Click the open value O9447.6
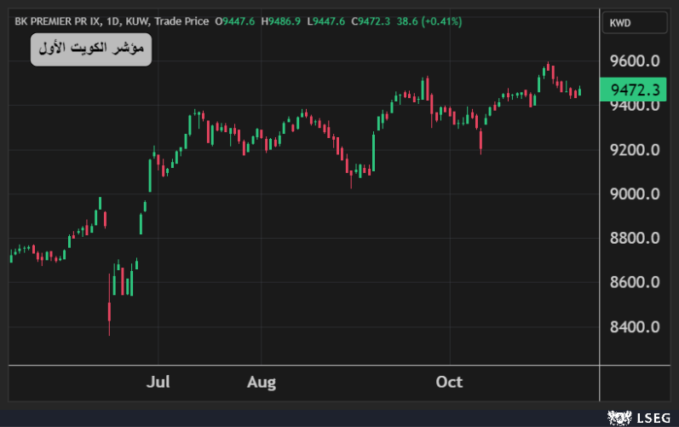The height and width of the screenshot is (427, 679). (235, 21)
